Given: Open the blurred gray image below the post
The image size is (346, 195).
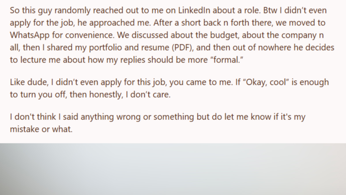Looking at the screenshot, I should point(173,169).
